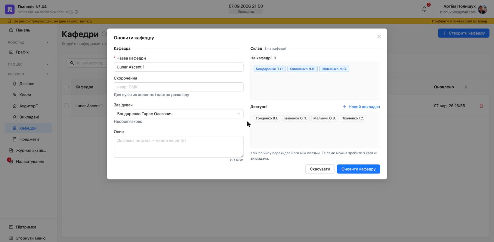Click Створити кафедру button
Image resolution: width=494 pixels, height=242 pixels.
(x=464, y=33)
